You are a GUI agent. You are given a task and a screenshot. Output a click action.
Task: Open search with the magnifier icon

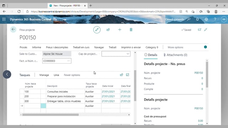189,19
